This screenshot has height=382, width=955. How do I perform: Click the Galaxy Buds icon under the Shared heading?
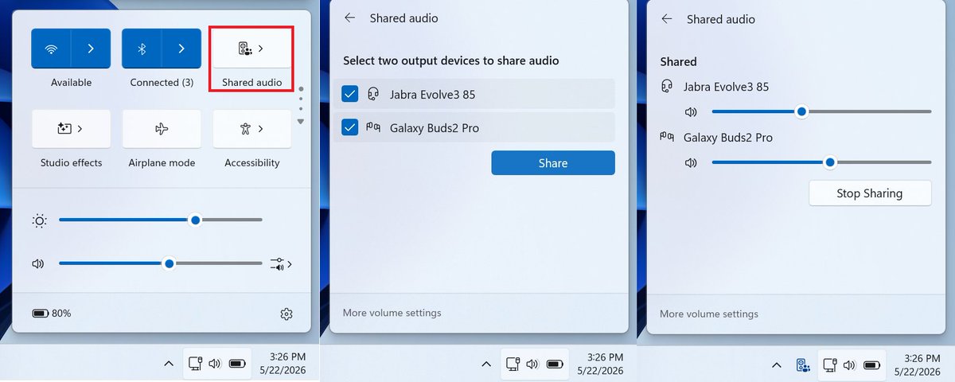[x=668, y=137]
